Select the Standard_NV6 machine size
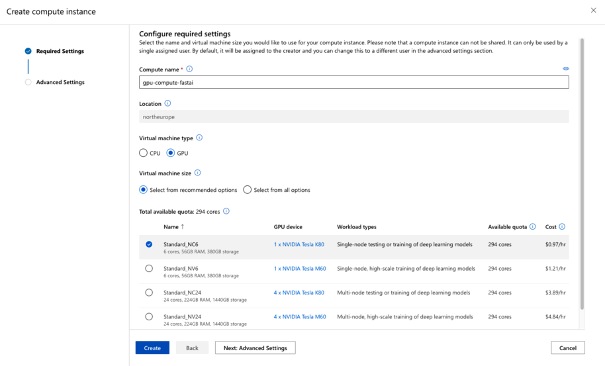This screenshot has width=605, height=366. tap(149, 269)
